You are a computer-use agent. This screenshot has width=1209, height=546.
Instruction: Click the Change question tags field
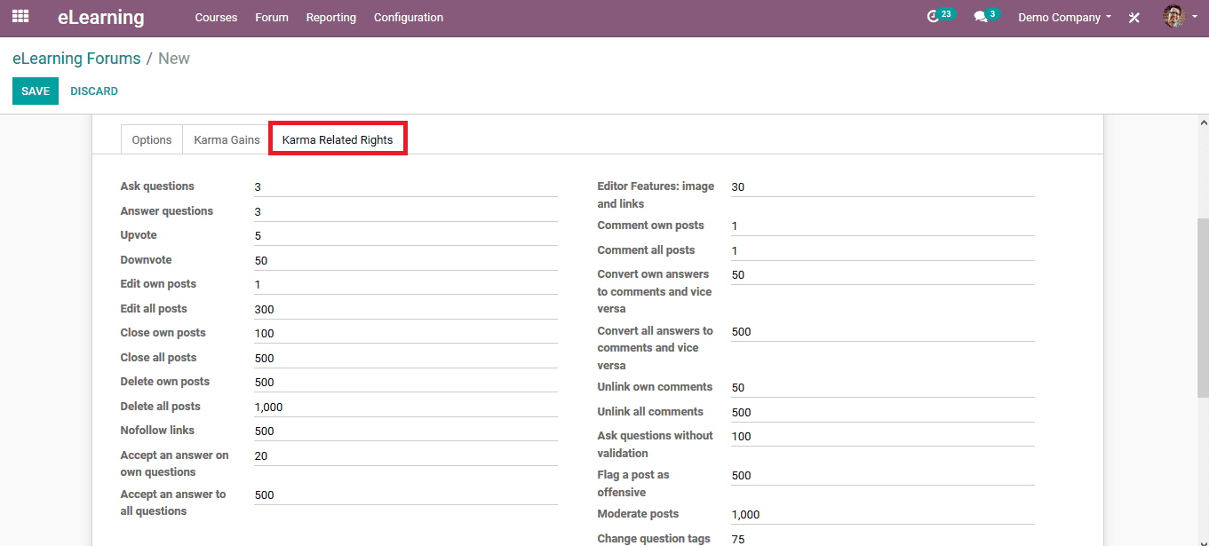(883, 538)
